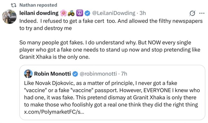The image size is (208, 123).
Task: Click leilani dowding's blue verified badge
Action: 87,13
